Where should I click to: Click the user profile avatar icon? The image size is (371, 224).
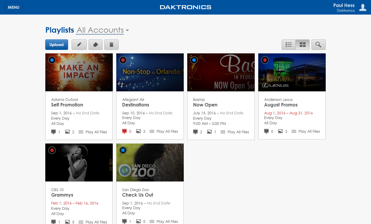(363, 7)
